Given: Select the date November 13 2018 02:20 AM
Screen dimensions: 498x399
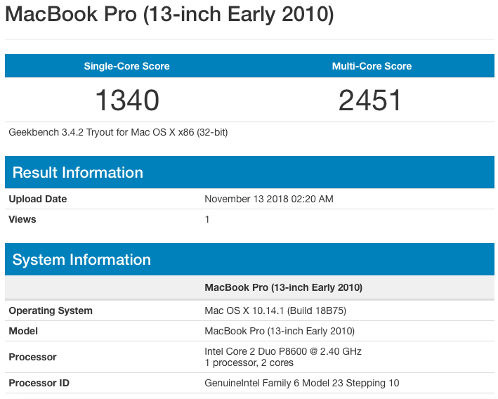Looking at the screenshot, I should 269,199.
